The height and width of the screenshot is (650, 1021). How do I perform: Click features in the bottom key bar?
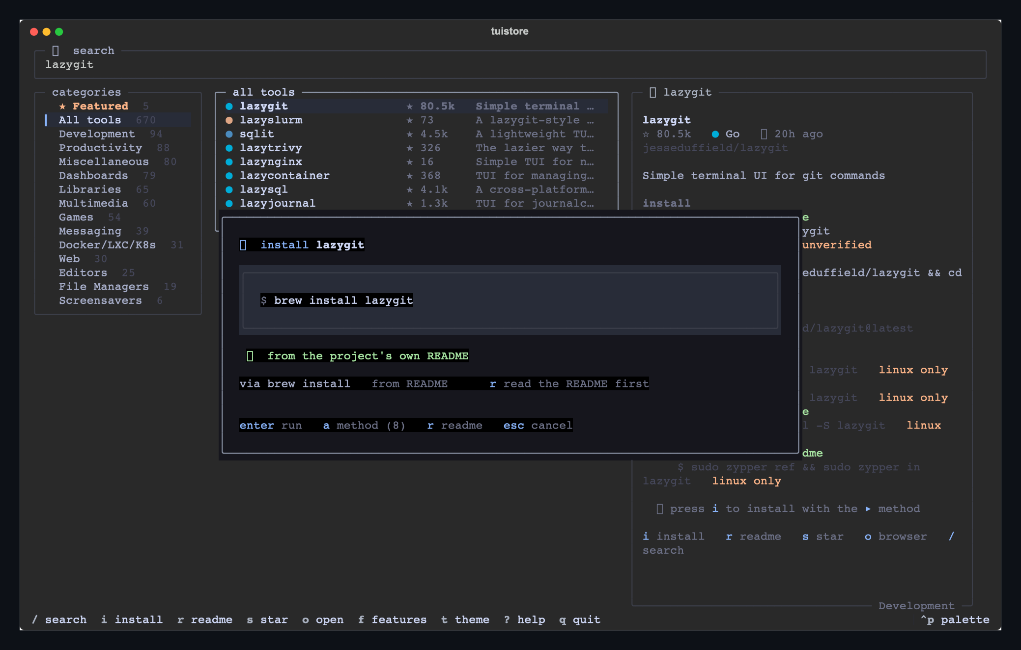pos(392,620)
